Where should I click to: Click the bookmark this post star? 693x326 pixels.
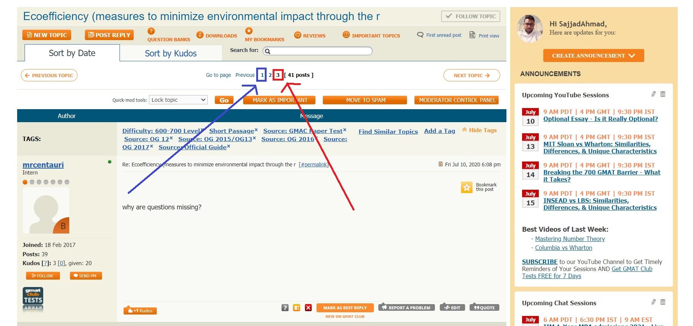(467, 188)
